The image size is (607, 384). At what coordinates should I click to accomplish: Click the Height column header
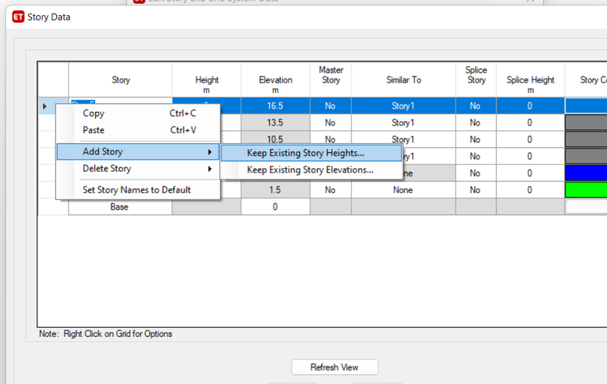coord(206,80)
